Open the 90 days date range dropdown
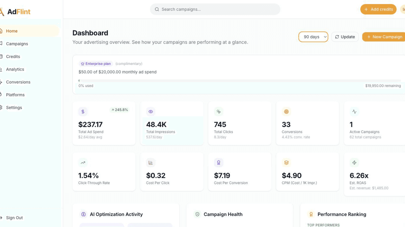Image resolution: width=405 pixels, height=227 pixels. [313, 37]
